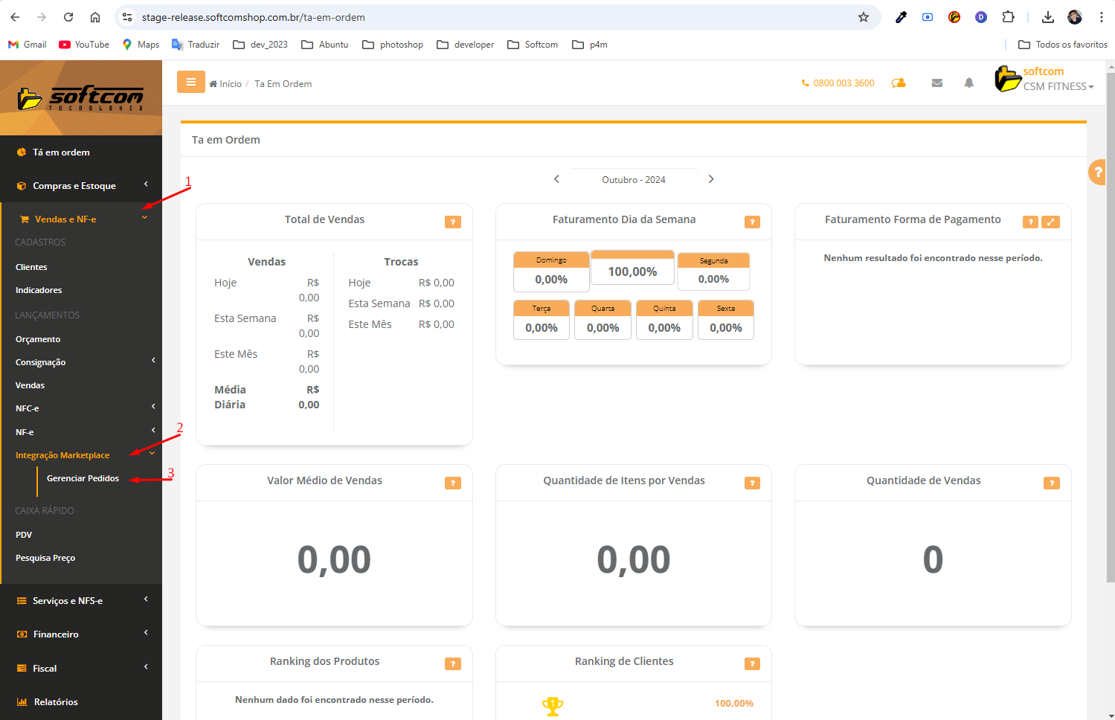Viewport: 1115px width, 720px height.
Task: Advance to next month arrow
Action: click(x=711, y=179)
